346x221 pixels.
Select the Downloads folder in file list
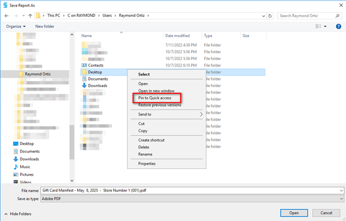pyautogui.click(x=98, y=86)
